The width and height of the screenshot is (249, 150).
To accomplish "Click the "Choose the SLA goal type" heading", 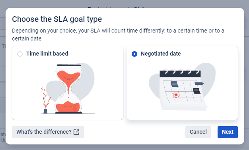I will 57,19.
